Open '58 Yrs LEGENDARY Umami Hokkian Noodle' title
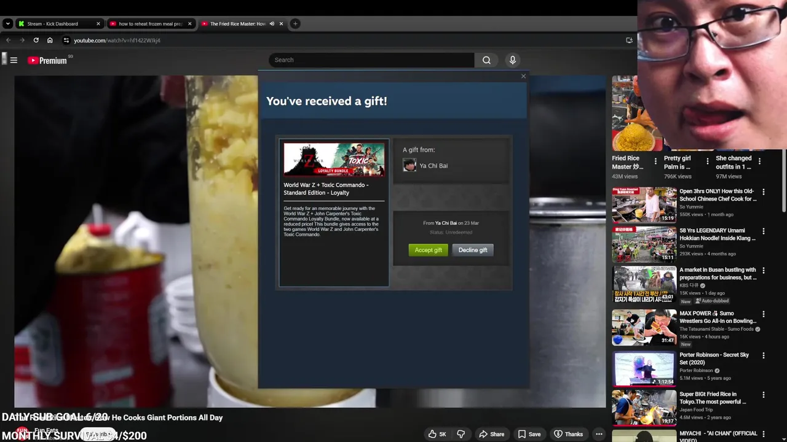Image resolution: width=787 pixels, height=442 pixels. coord(718,235)
